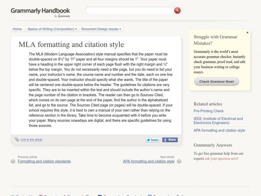The image size is (261, 196).
Task: Click the Grammarly Handbook logo
Action: coord(40,11)
